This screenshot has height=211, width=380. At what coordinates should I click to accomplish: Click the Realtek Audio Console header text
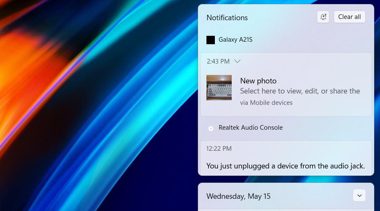pyautogui.click(x=251, y=128)
